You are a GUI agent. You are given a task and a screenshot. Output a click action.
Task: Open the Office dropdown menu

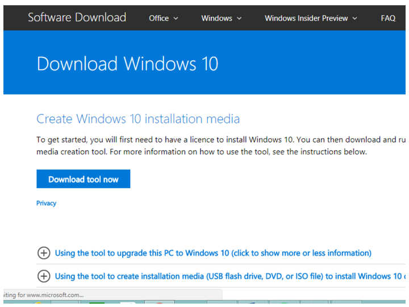[159, 18]
